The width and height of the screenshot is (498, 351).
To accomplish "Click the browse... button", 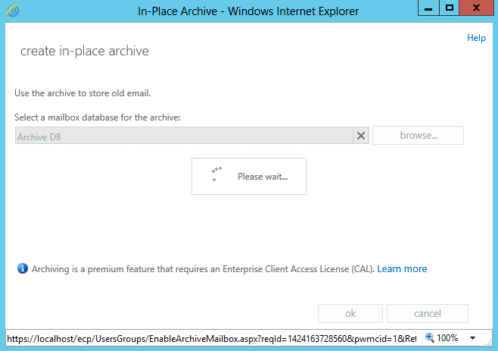I will pos(418,135).
